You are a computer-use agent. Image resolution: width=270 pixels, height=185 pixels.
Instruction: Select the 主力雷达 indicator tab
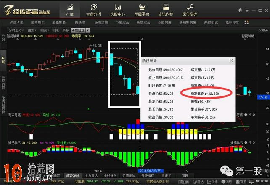(91, 175)
